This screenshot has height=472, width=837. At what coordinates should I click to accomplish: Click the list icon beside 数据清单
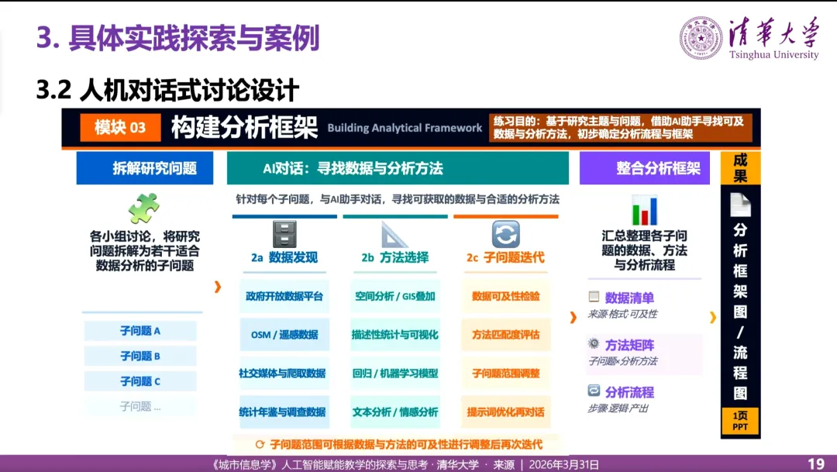[x=594, y=296]
